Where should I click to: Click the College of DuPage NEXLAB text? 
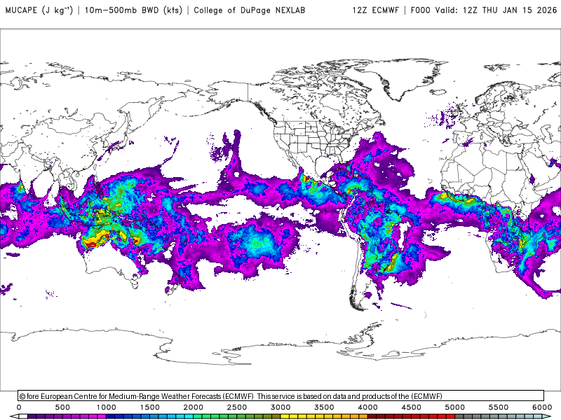(x=250, y=10)
